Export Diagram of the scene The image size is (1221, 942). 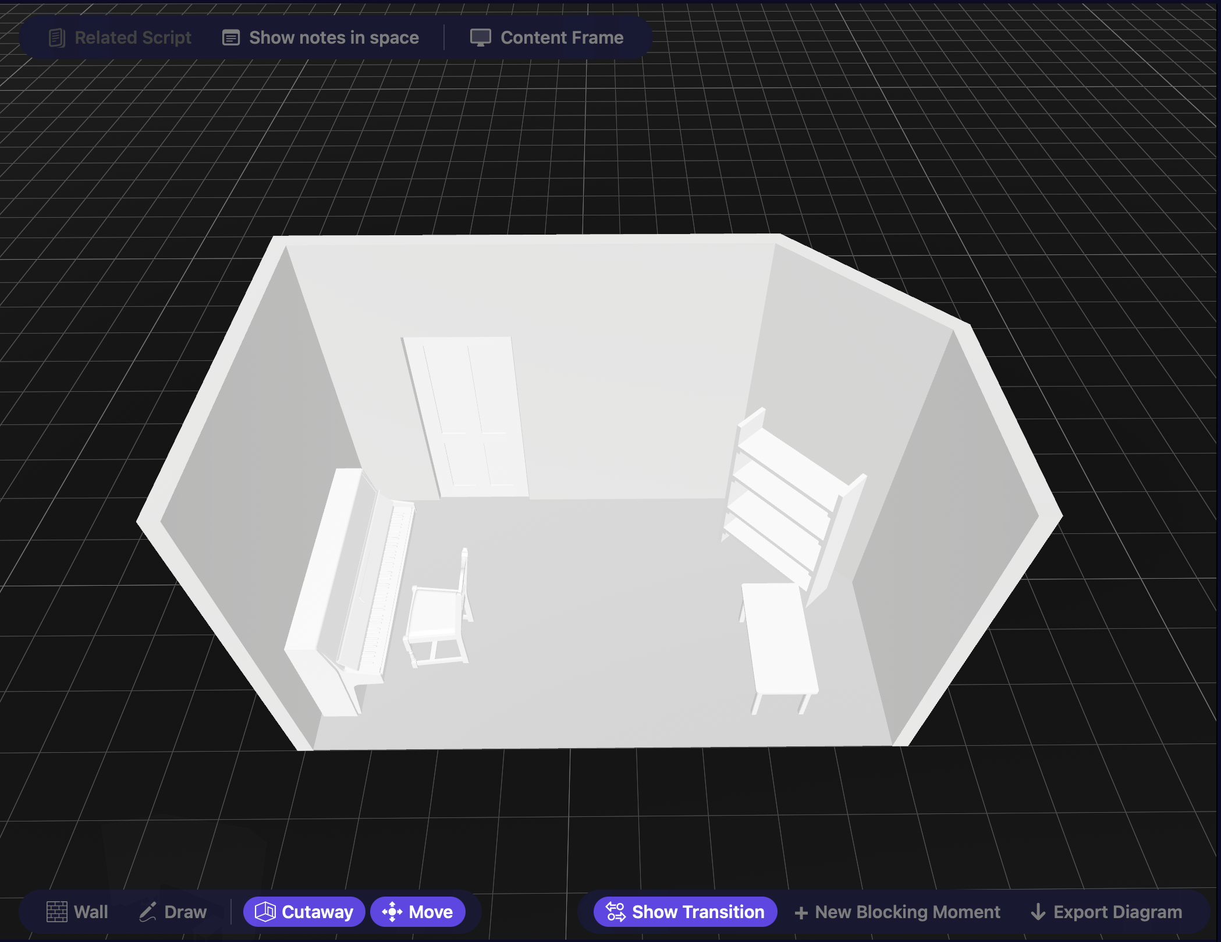pyautogui.click(x=1106, y=912)
